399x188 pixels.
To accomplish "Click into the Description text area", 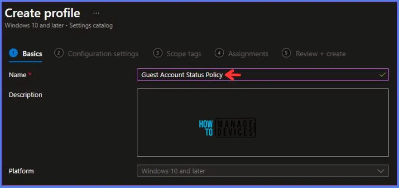I will coord(263,122).
